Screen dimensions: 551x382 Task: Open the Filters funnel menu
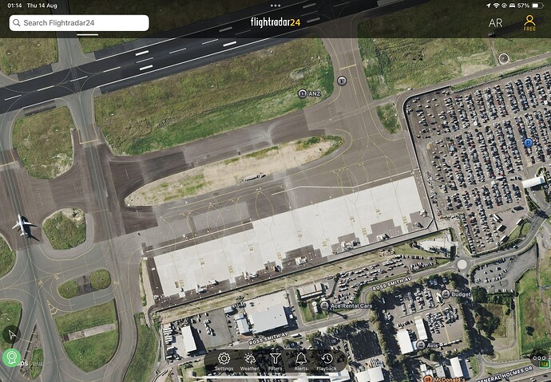(275, 362)
